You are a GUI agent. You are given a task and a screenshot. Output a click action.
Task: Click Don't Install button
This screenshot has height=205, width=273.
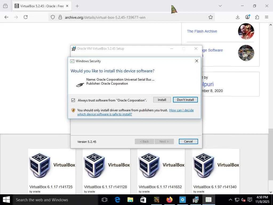(x=185, y=100)
